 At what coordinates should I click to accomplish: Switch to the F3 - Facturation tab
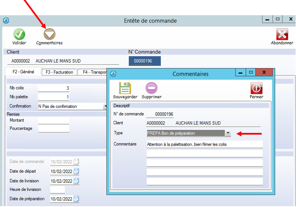click(60, 72)
